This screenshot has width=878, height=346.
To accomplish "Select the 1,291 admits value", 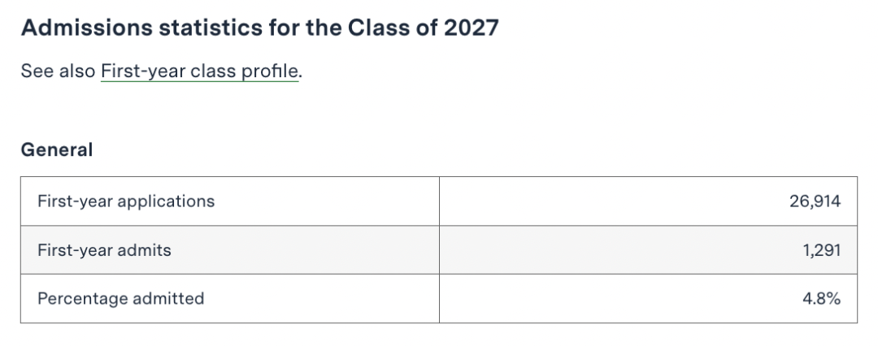I will coord(821,250).
